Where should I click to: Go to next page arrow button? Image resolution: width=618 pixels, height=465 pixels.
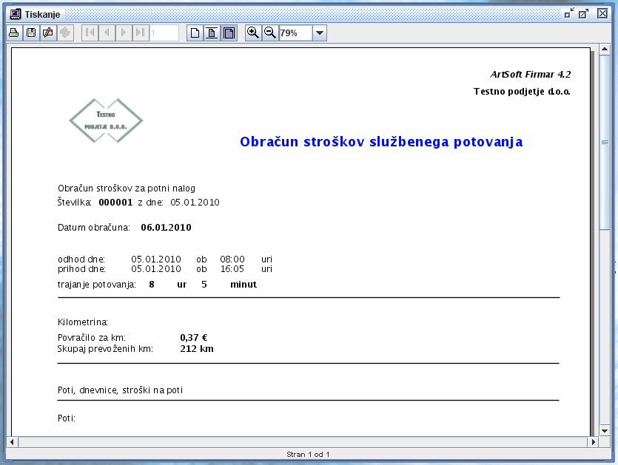(123, 33)
